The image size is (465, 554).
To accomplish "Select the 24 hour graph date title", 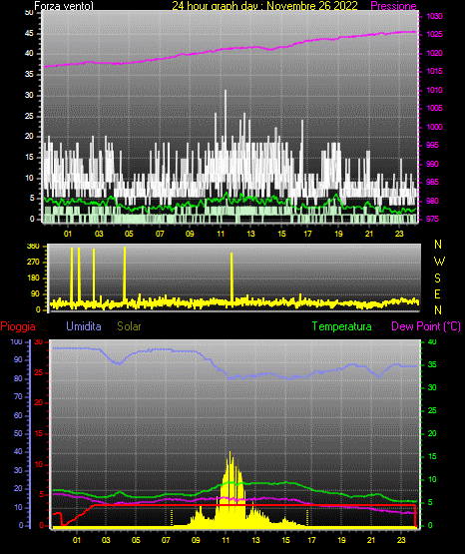I will (x=264, y=6).
